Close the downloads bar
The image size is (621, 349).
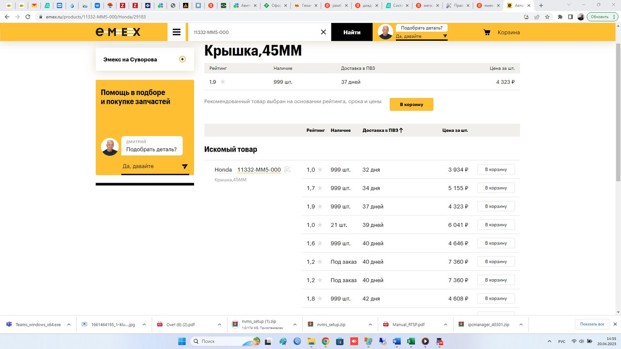pyautogui.click(x=615, y=324)
